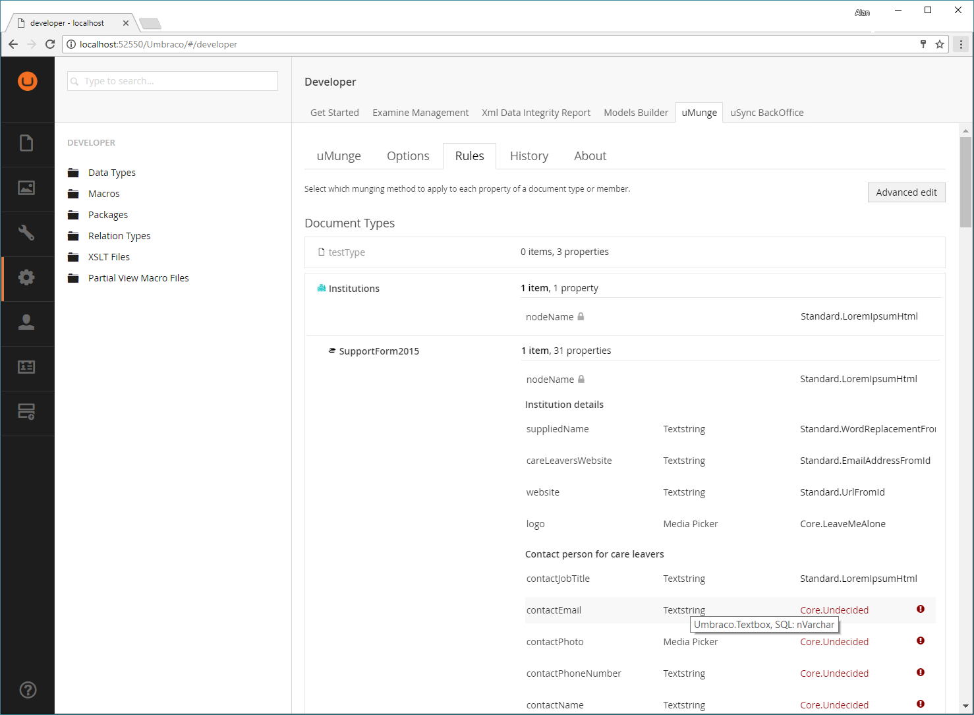Open the Chrome three-dot menu

tap(961, 44)
